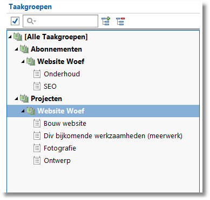
Task: Click the collapse all tree icon
Action: tap(120, 21)
